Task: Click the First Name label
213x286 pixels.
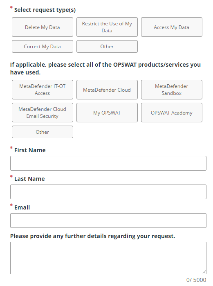Action: click(30, 150)
